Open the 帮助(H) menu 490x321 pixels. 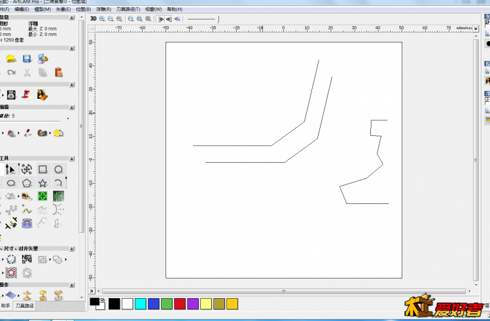pyautogui.click(x=175, y=9)
